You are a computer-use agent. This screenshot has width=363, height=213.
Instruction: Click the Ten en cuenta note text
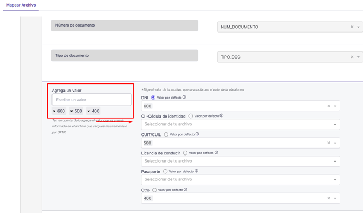click(89, 126)
